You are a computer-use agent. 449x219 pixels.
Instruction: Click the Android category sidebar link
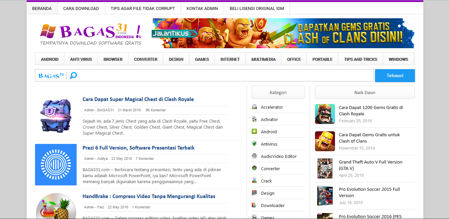269,132
